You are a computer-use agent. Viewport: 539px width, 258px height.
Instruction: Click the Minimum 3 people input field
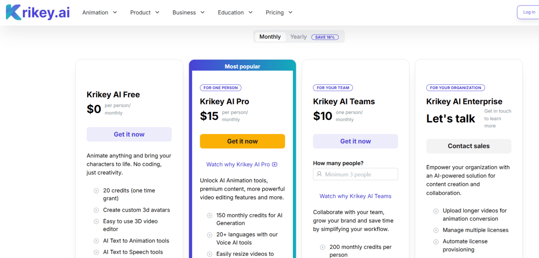[x=359, y=174]
